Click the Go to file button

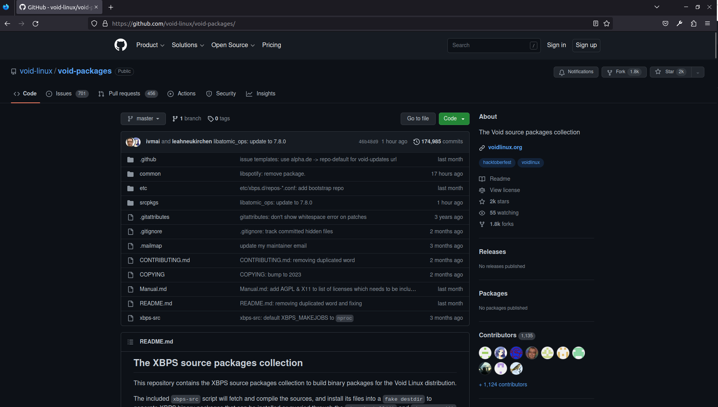[x=418, y=119]
